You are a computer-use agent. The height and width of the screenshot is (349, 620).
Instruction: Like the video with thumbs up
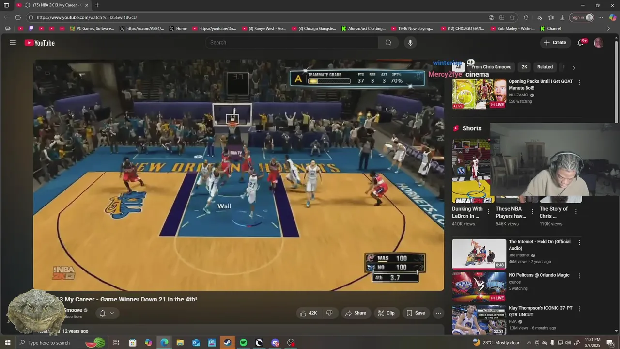click(x=308, y=313)
